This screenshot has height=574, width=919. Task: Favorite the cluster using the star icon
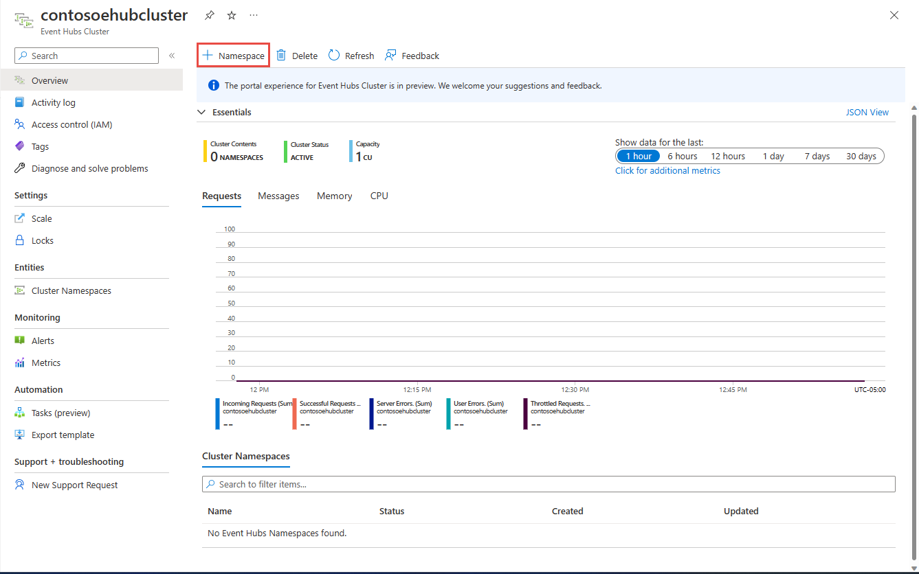(231, 14)
